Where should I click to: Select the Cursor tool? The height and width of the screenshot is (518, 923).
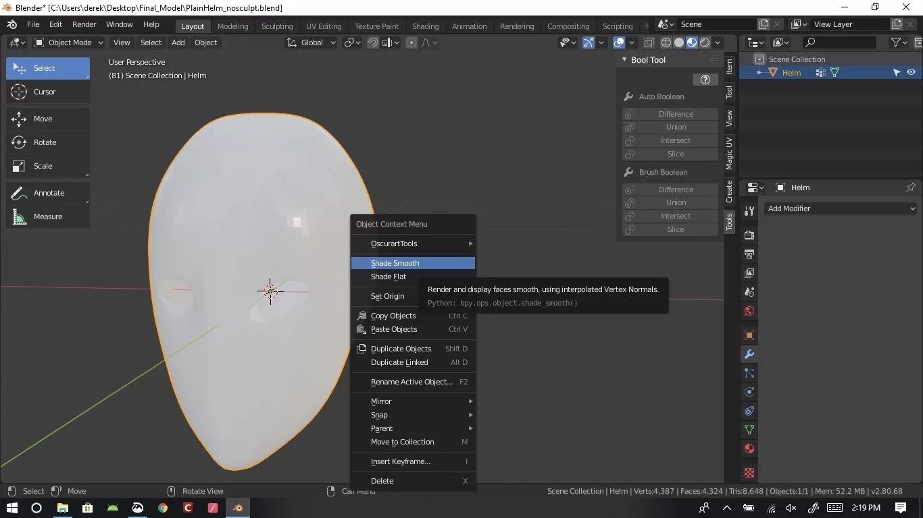tap(47, 92)
